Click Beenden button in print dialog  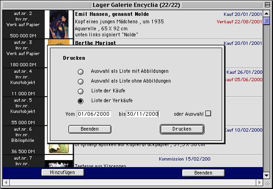tap(90, 129)
